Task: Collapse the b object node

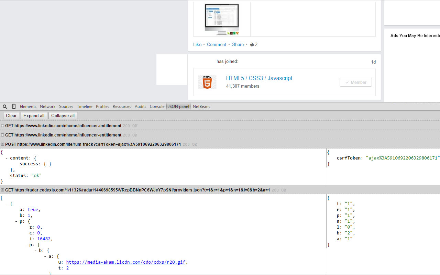Action: [x=36, y=251]
